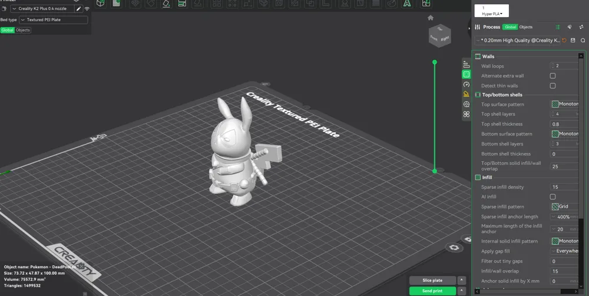The image size is (589, 296).
Task: Open the Bottom surface pattern dropdown
Action: (x=565, y=134)
